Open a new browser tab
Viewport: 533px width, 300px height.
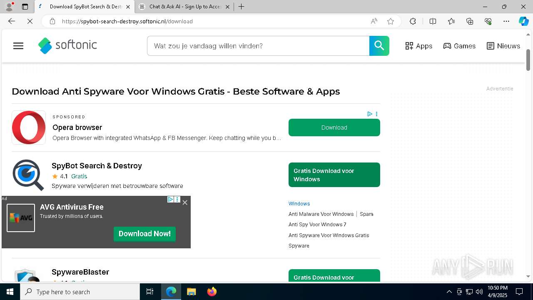tap(241, 7)
